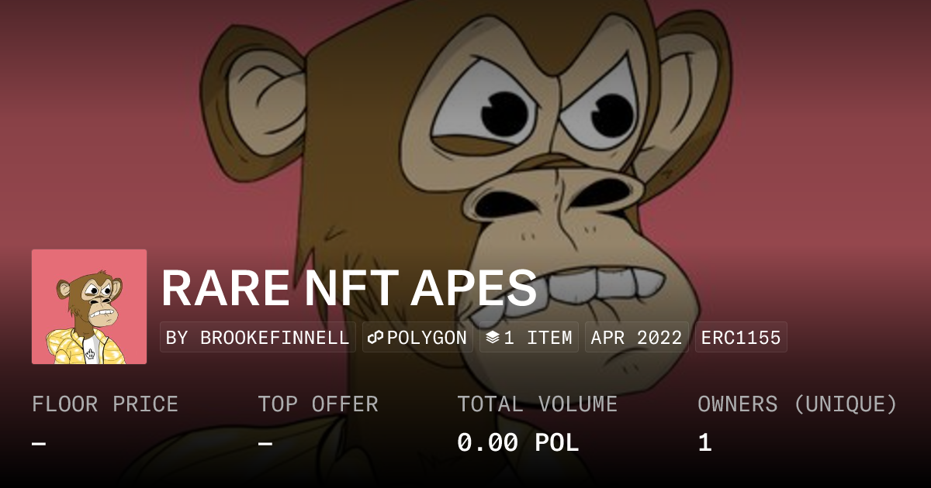Image resolution: width=931 pixels, height=488 pixels.
Task: Switch to the TOP OFFER stat section
Action: tap(319, 404)
